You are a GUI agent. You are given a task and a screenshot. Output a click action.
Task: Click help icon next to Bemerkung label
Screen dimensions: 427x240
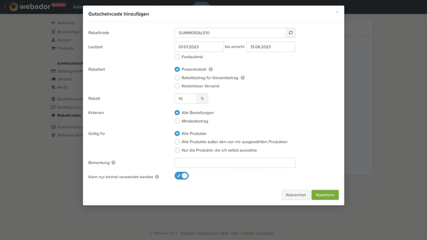[x=113, y=162]
